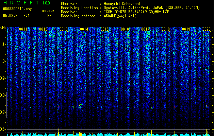
Task: Click the 0613 time marker
Action: coord(64,29)
